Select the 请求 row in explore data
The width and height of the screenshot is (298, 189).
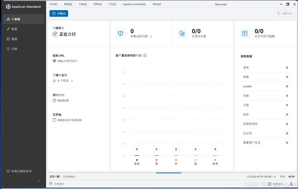point(266,68)
